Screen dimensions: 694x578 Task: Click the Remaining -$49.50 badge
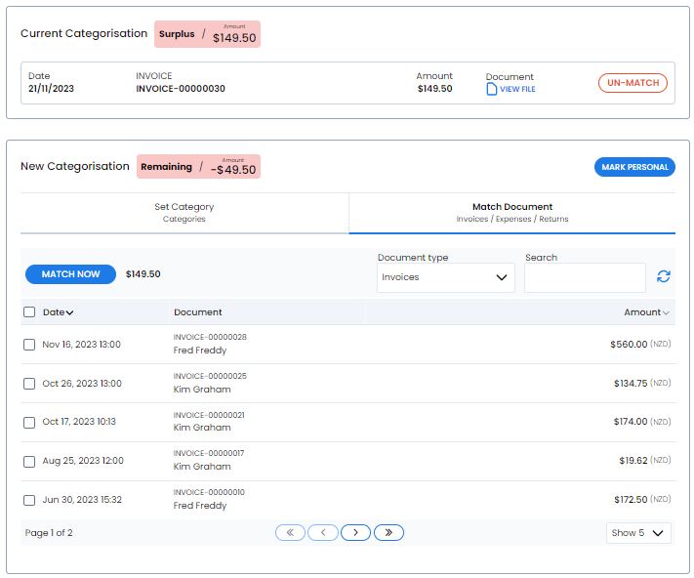pyautogui.click(x=198, y=166)
